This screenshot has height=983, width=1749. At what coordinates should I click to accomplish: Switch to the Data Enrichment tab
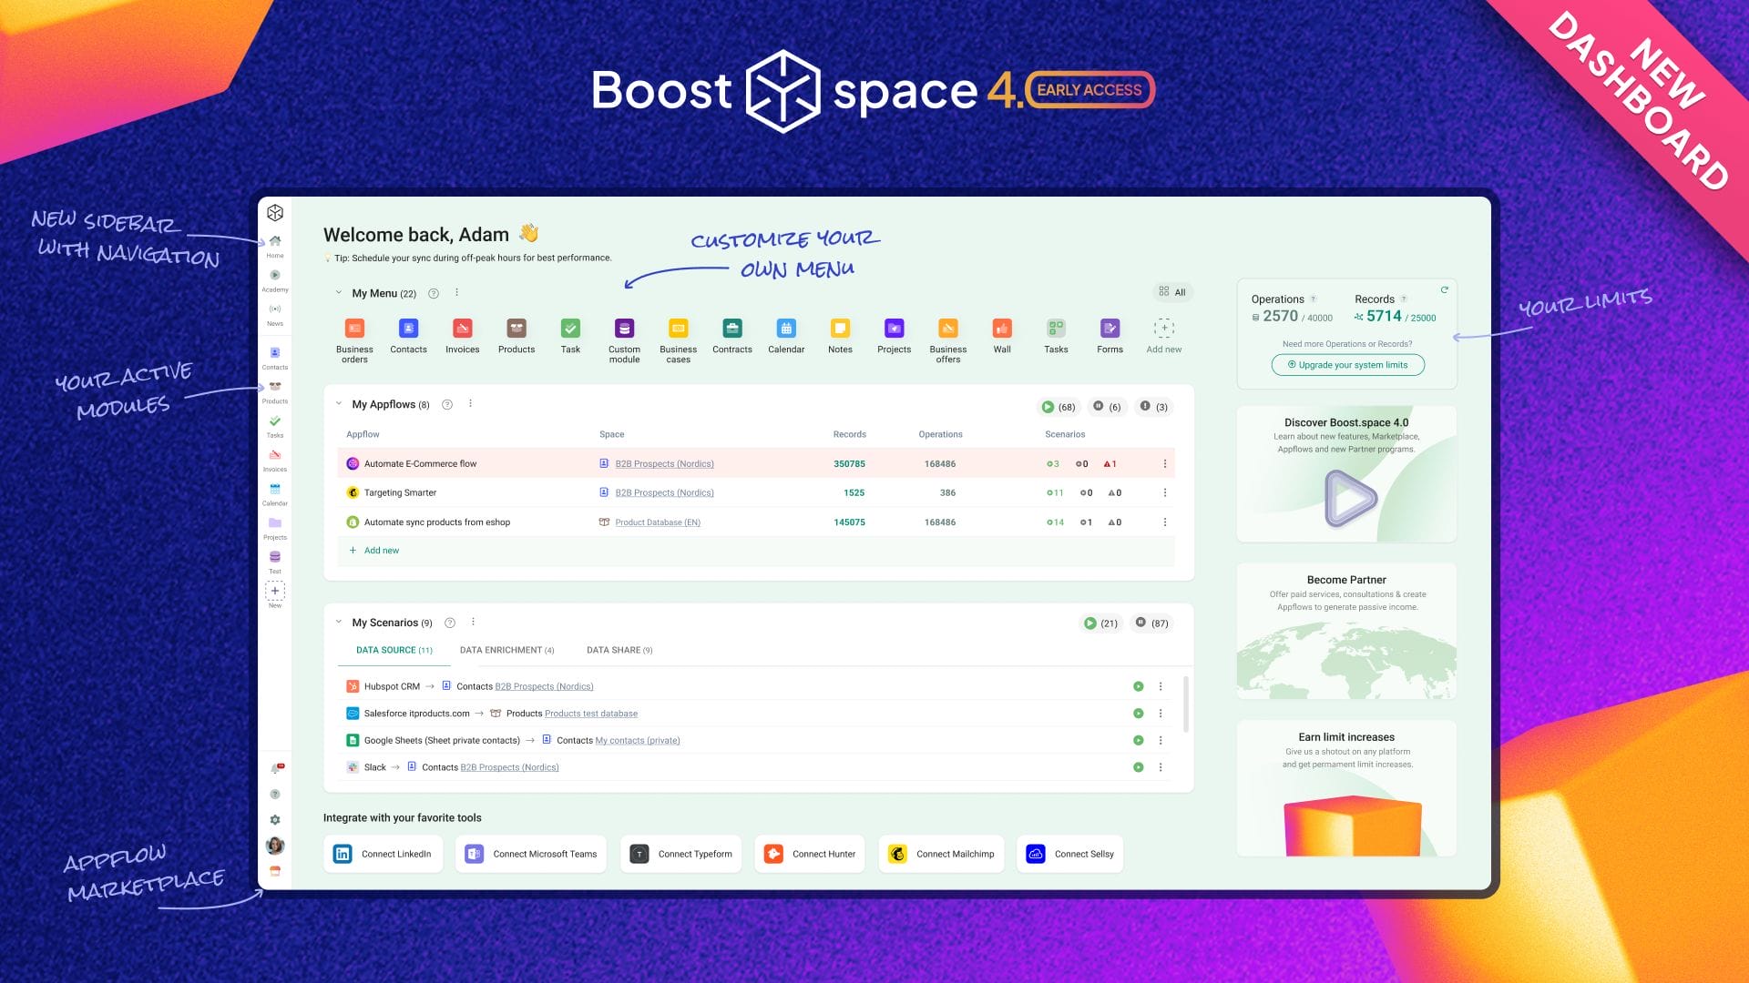click(x=506, y=651)
